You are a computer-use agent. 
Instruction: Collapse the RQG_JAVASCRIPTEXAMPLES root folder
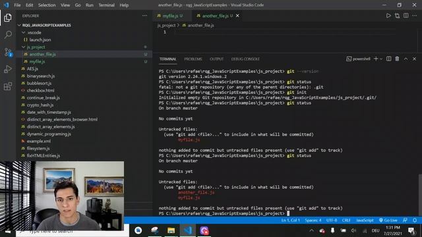click(x=19, y=25)
